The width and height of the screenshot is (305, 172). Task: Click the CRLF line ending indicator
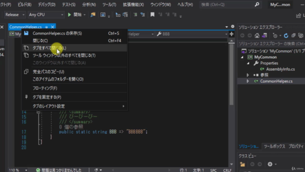[227, 170]
